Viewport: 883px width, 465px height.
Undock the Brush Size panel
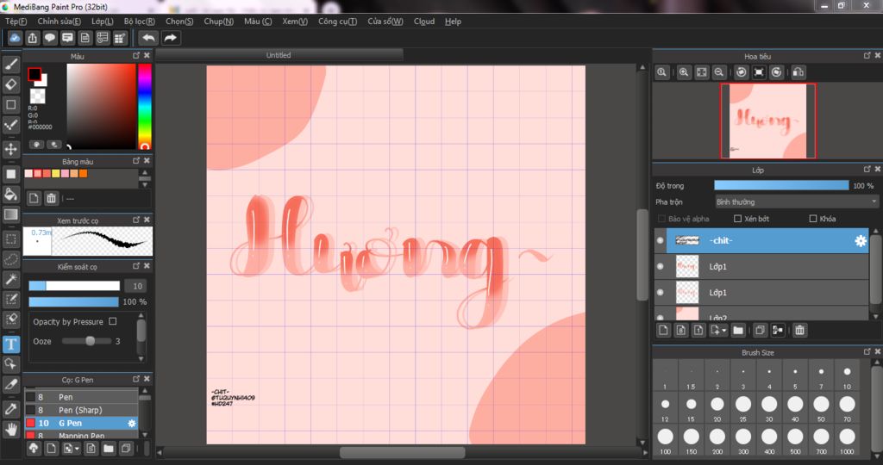tap(867, 351)
